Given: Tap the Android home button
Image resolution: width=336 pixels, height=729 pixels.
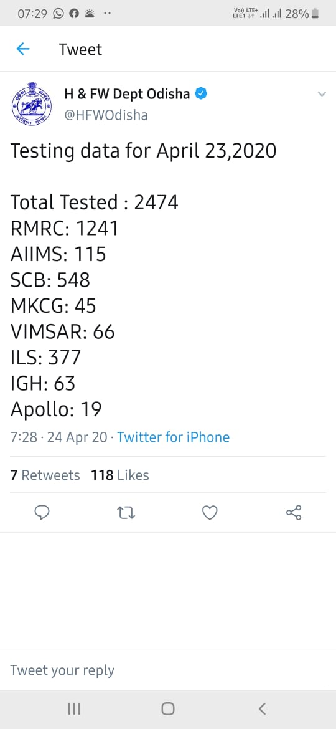Looking at the screenshot, I should pos(168,708).
